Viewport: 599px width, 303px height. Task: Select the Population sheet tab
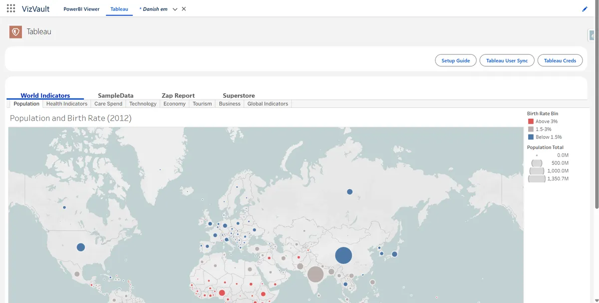click(x=26, y=104)
